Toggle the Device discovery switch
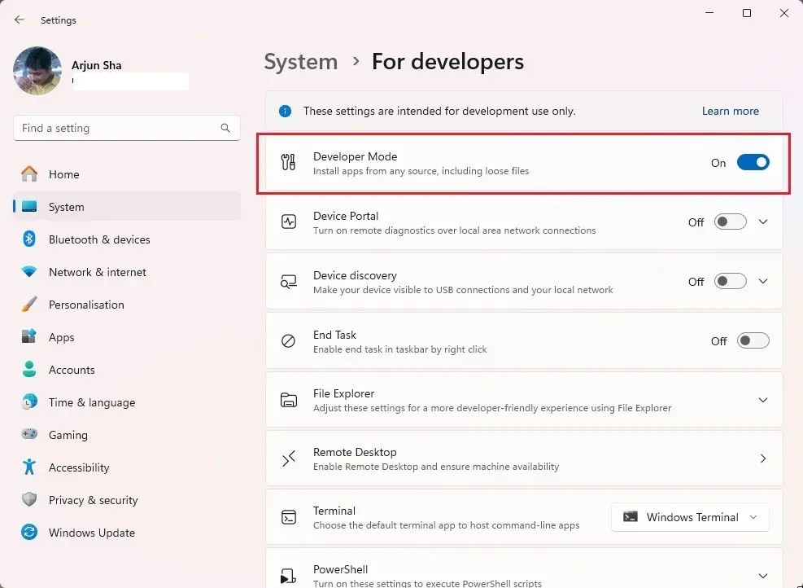Screen dimensions: 803x588 coord(730,282)
